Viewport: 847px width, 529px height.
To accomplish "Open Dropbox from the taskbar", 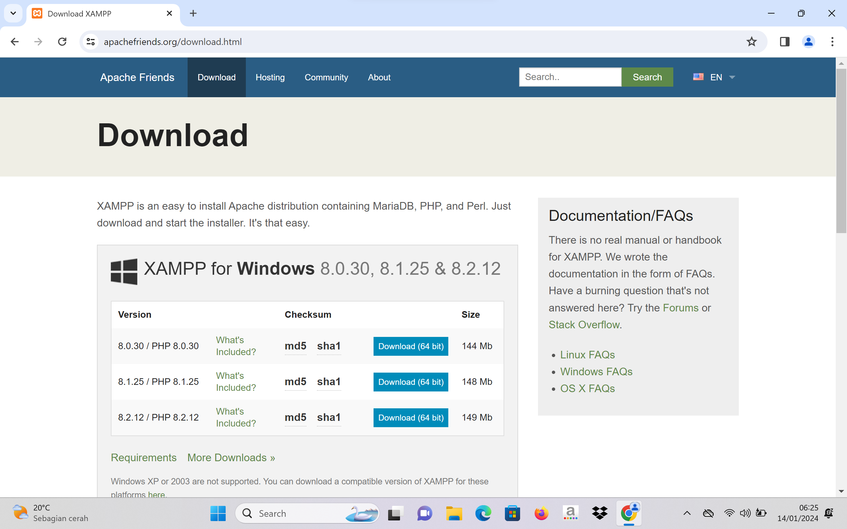I will tap(600, 513).
